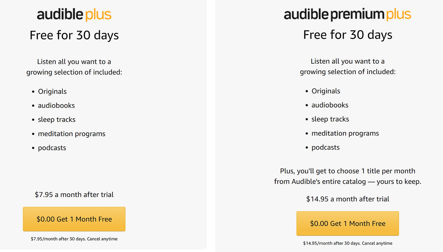Click "Cancel anytime" text on the right card
The width and height of the screenshot is (443, 252).
(377, 243)
